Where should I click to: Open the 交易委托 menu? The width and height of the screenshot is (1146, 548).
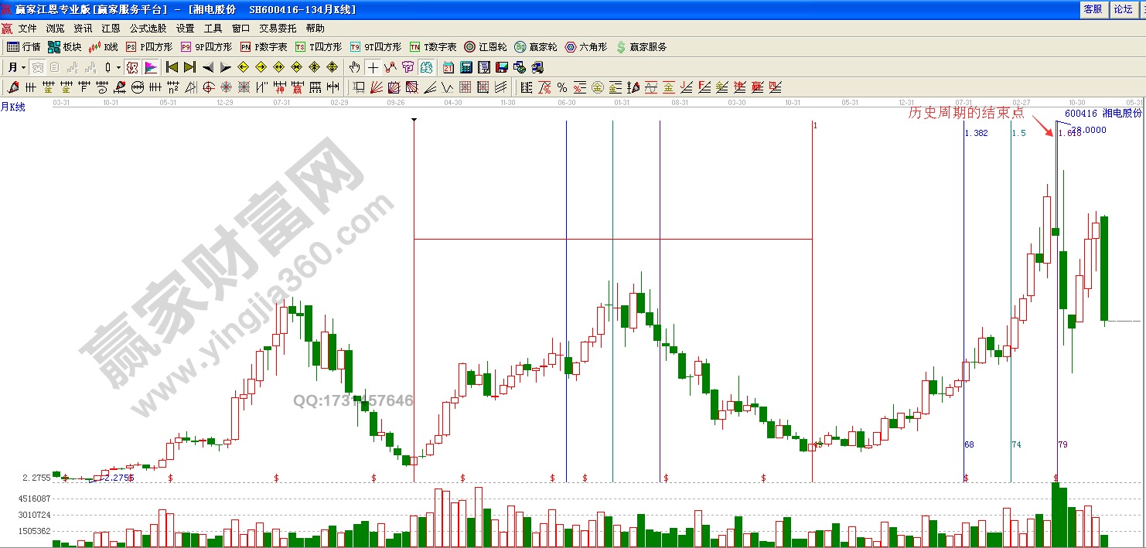[278, 28]
